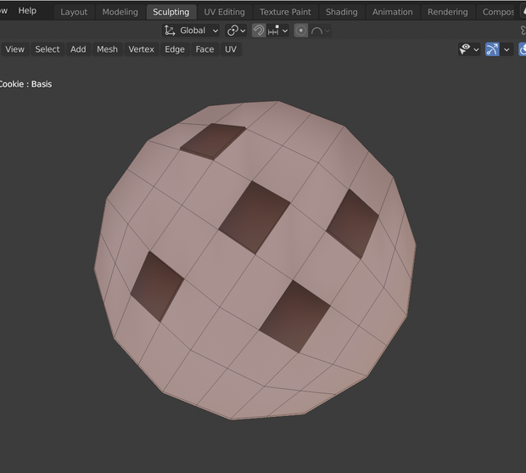
Task: Click the transform orientation axes icon
Action: pyautogui.click(x=170, y=31)
